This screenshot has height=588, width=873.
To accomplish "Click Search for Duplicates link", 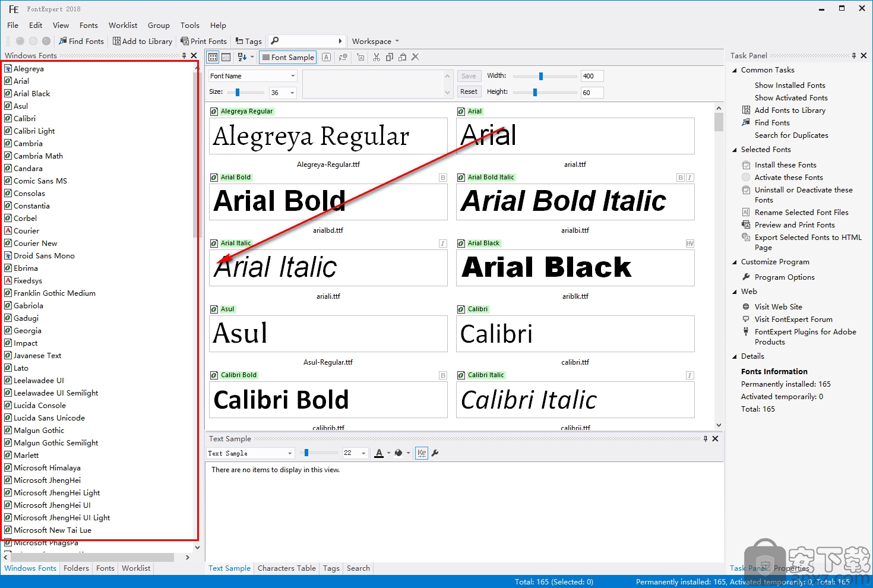I will click(792, 135).
